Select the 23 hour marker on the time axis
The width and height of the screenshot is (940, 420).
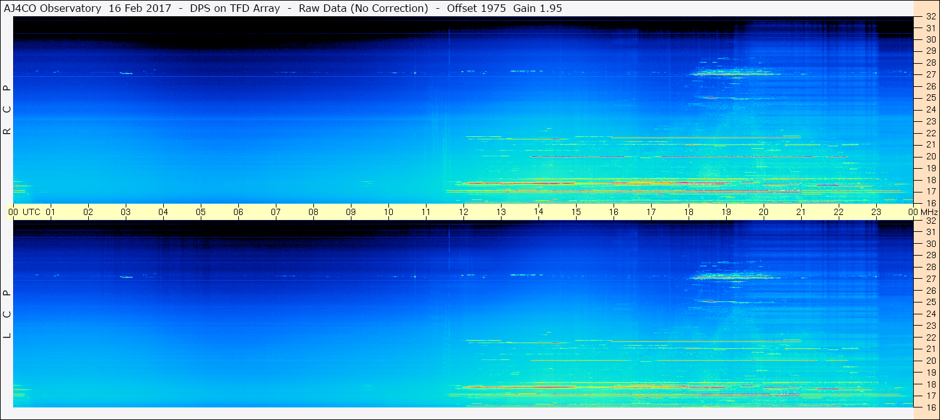(876, 212)
